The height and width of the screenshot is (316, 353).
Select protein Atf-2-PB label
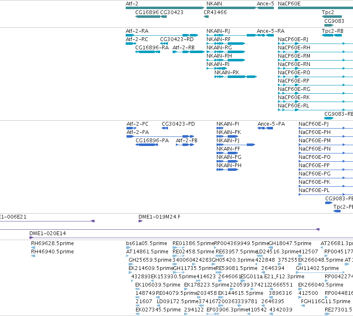tap(187, 141)
